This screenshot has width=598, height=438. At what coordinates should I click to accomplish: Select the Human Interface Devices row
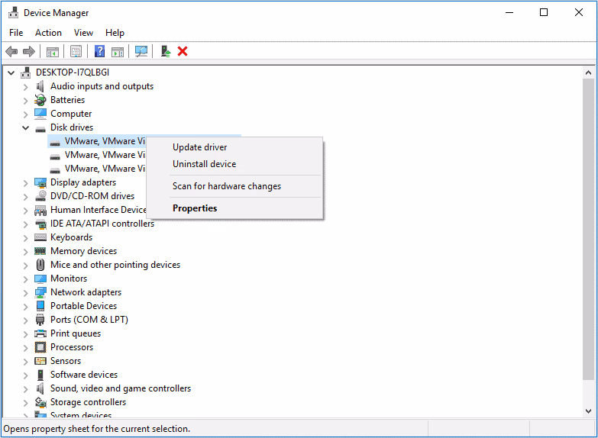90,210
